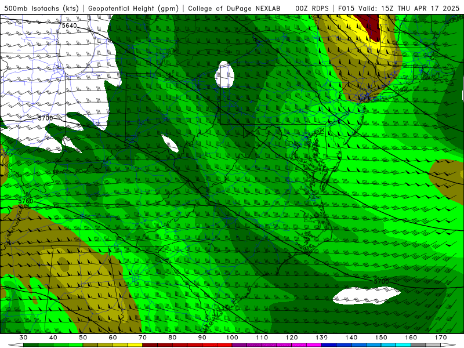Click the 30 knot legend label

tap(23, 338)
